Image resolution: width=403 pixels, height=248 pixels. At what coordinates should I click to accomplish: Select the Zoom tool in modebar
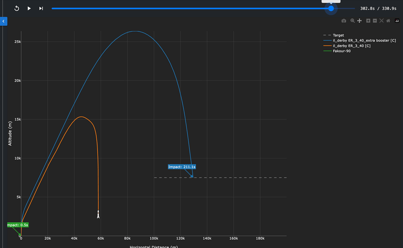tap(353, 21)
